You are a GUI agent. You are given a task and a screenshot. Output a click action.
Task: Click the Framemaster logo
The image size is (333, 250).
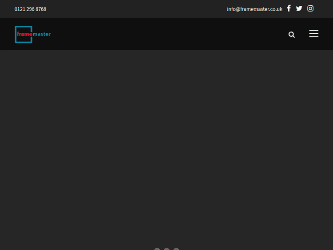(32, 34)
